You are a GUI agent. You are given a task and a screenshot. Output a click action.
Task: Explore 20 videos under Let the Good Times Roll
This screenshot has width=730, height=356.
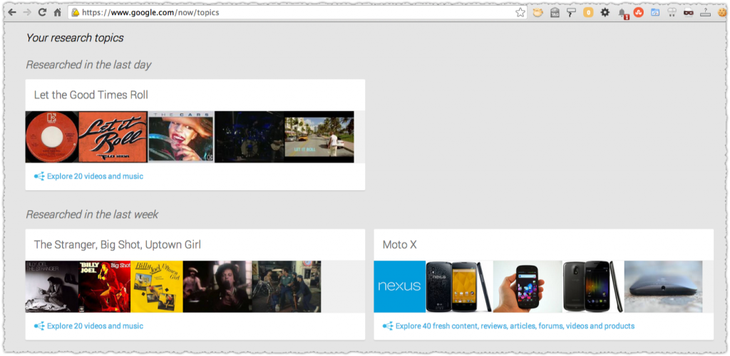tap(95, 177)
